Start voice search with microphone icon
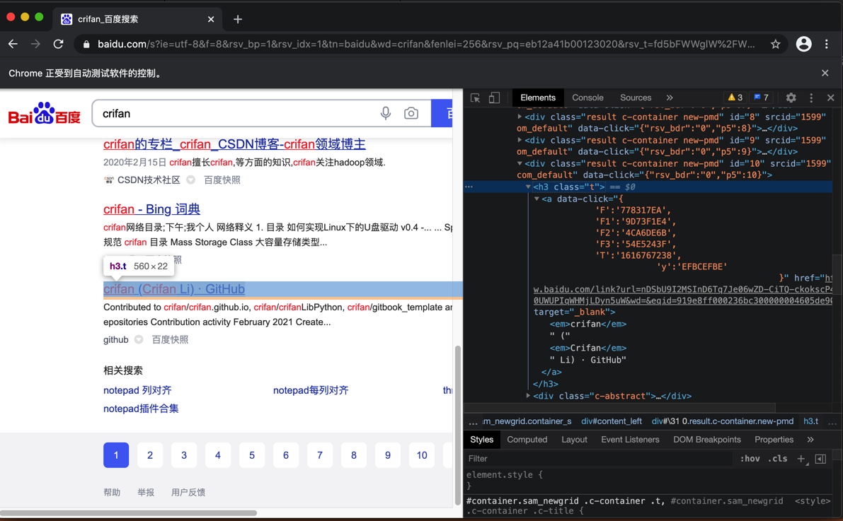 386,113
